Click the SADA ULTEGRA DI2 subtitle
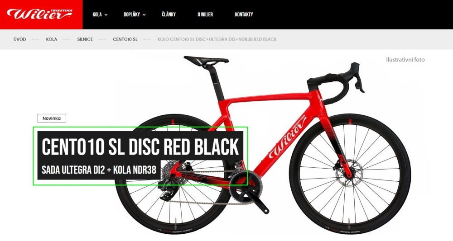453x241 pixels. [99, 170]
